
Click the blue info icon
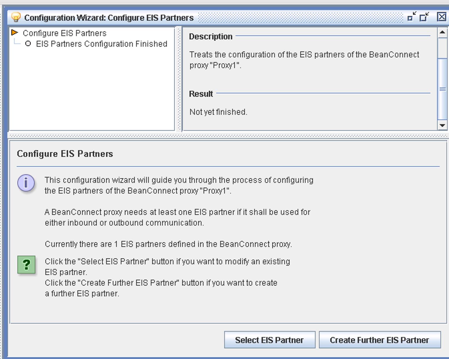pyautogui.click(x=26, y=183)
